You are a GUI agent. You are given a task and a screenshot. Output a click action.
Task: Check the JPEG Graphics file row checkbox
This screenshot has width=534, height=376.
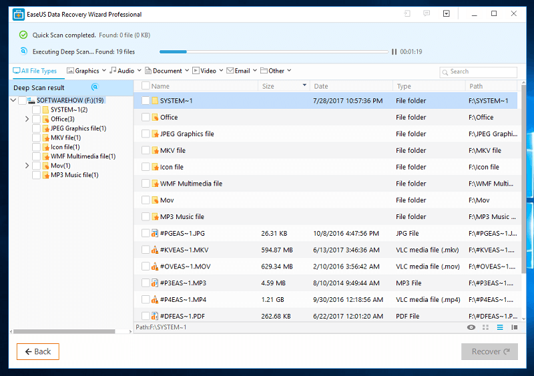[x=146, y=134]
